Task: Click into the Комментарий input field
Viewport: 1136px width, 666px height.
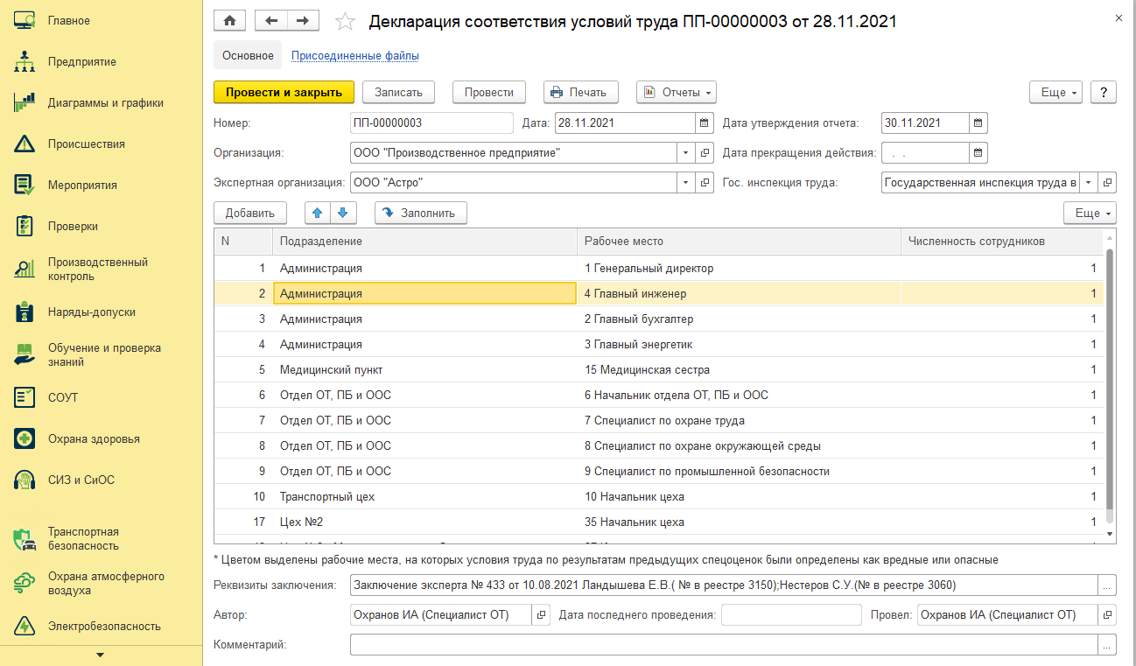Action: point(724,645)
